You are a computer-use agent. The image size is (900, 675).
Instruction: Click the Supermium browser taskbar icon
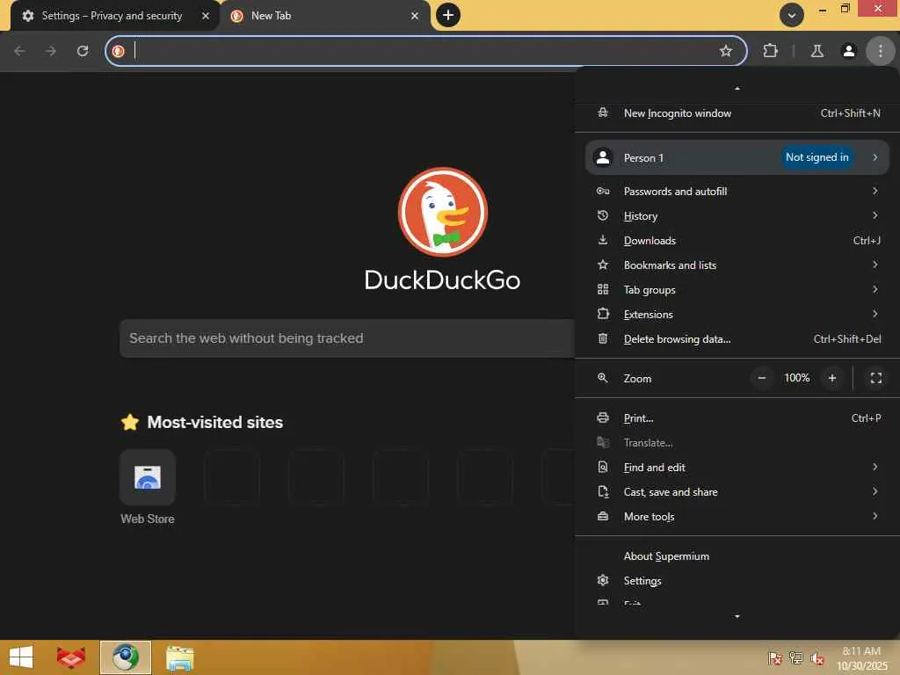coord(126,657)
